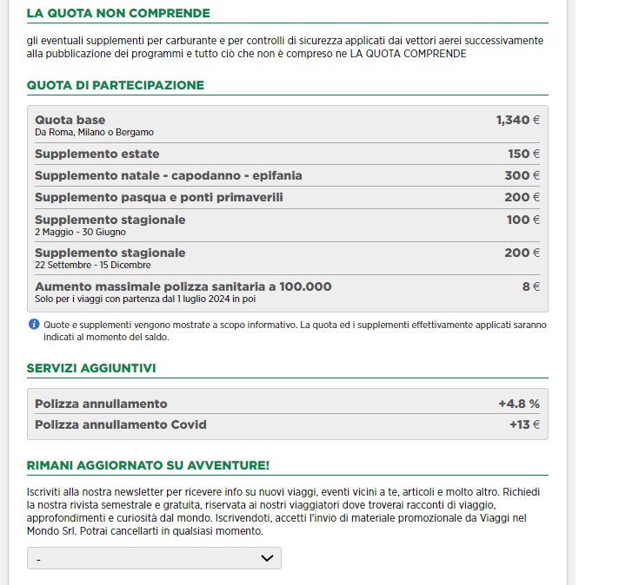Viewport: 639px width, 585px height.
Task: Click the 'SERVIZI AGGIUNTIVI' heading
Action: (x=91, y=368)
